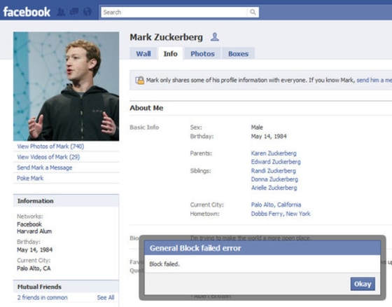
Task: Click the 'Male' value in Basic Info
Action: point(257,127)
